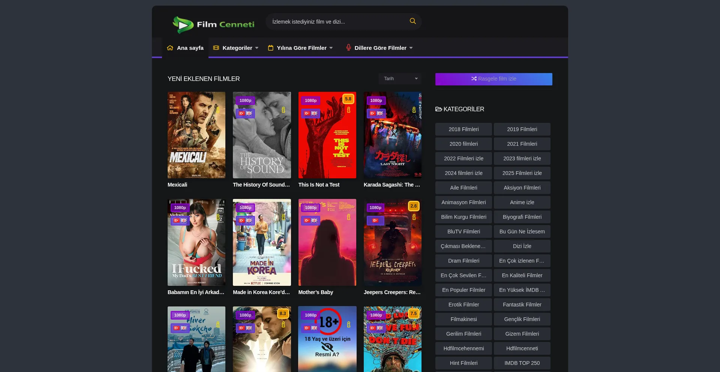720x372 pixels.
Task: Click the language flags badge on The History Of Sound
Action: pos(245,113)
